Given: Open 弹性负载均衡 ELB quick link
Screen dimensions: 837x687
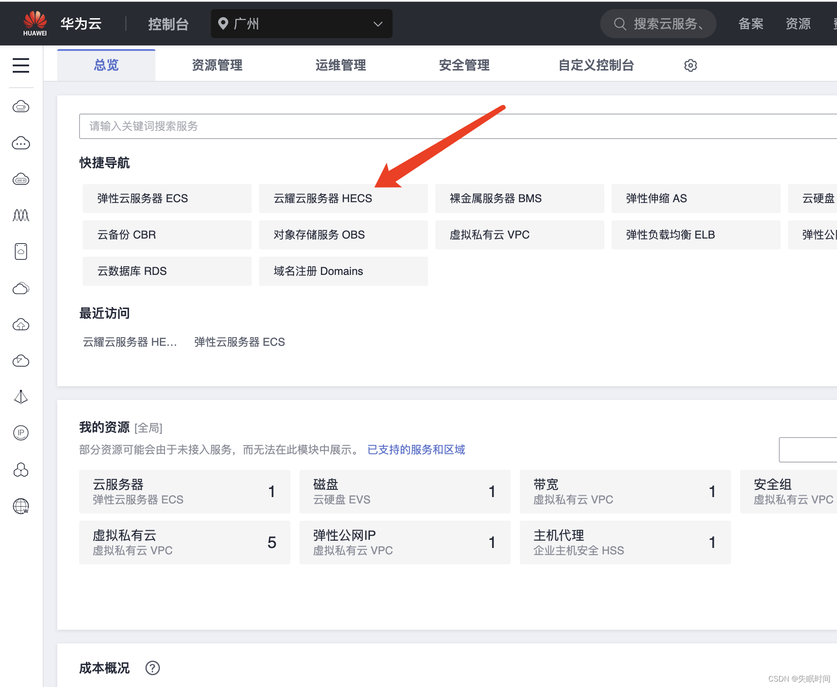Looking at the screenshot, I should pyautogui.click(x=696, y=235).
